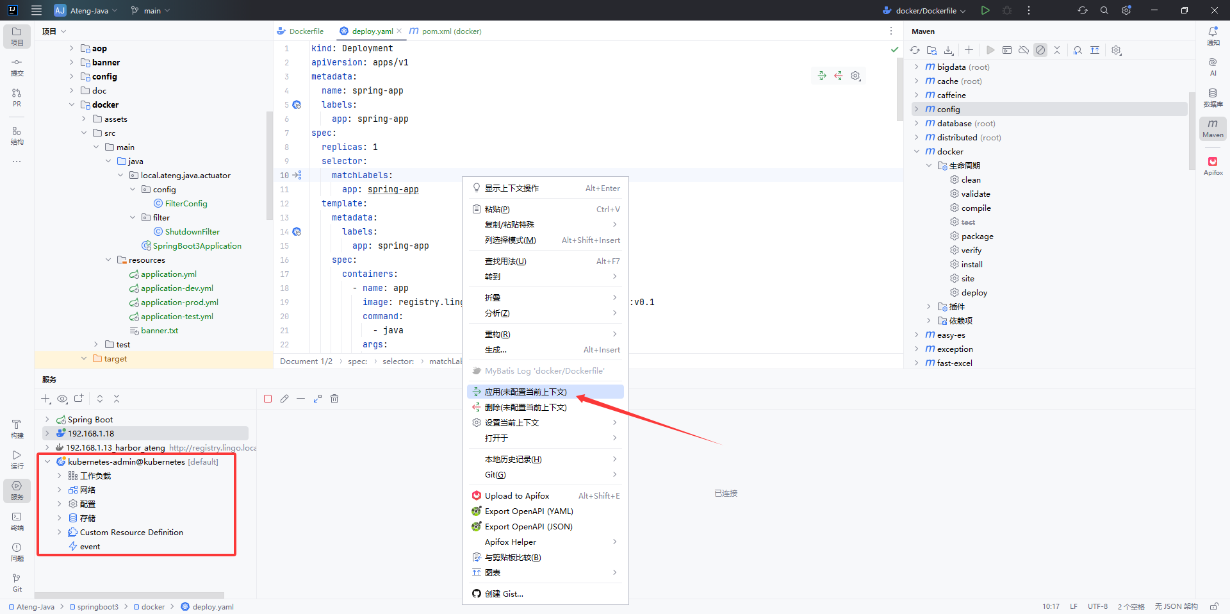Toggle Maven offline mode button
The image size is (1230, 614).
coord(1024,50)
